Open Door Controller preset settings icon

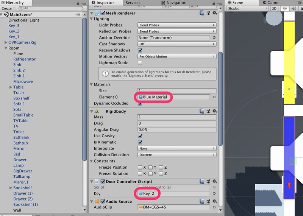208,182
